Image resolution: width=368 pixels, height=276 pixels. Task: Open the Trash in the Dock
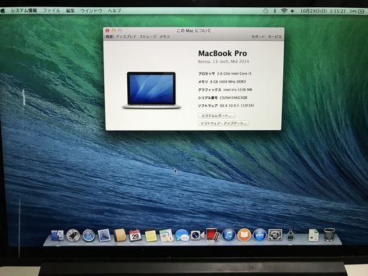(x=329, y=234)
